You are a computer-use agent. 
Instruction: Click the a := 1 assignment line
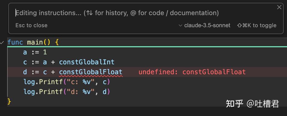(x=35, y=52)
